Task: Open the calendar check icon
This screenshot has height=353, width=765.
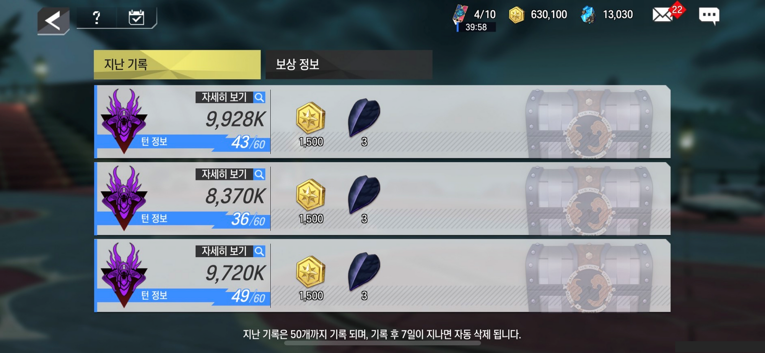Action: pos(136,18)
